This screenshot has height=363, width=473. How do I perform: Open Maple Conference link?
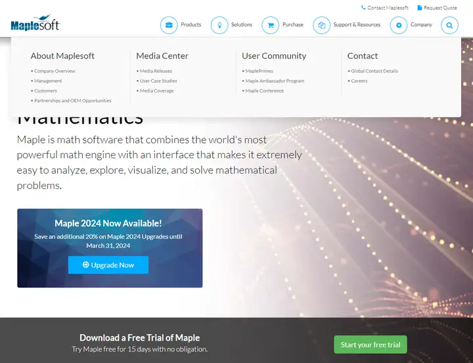click(265, 91)
